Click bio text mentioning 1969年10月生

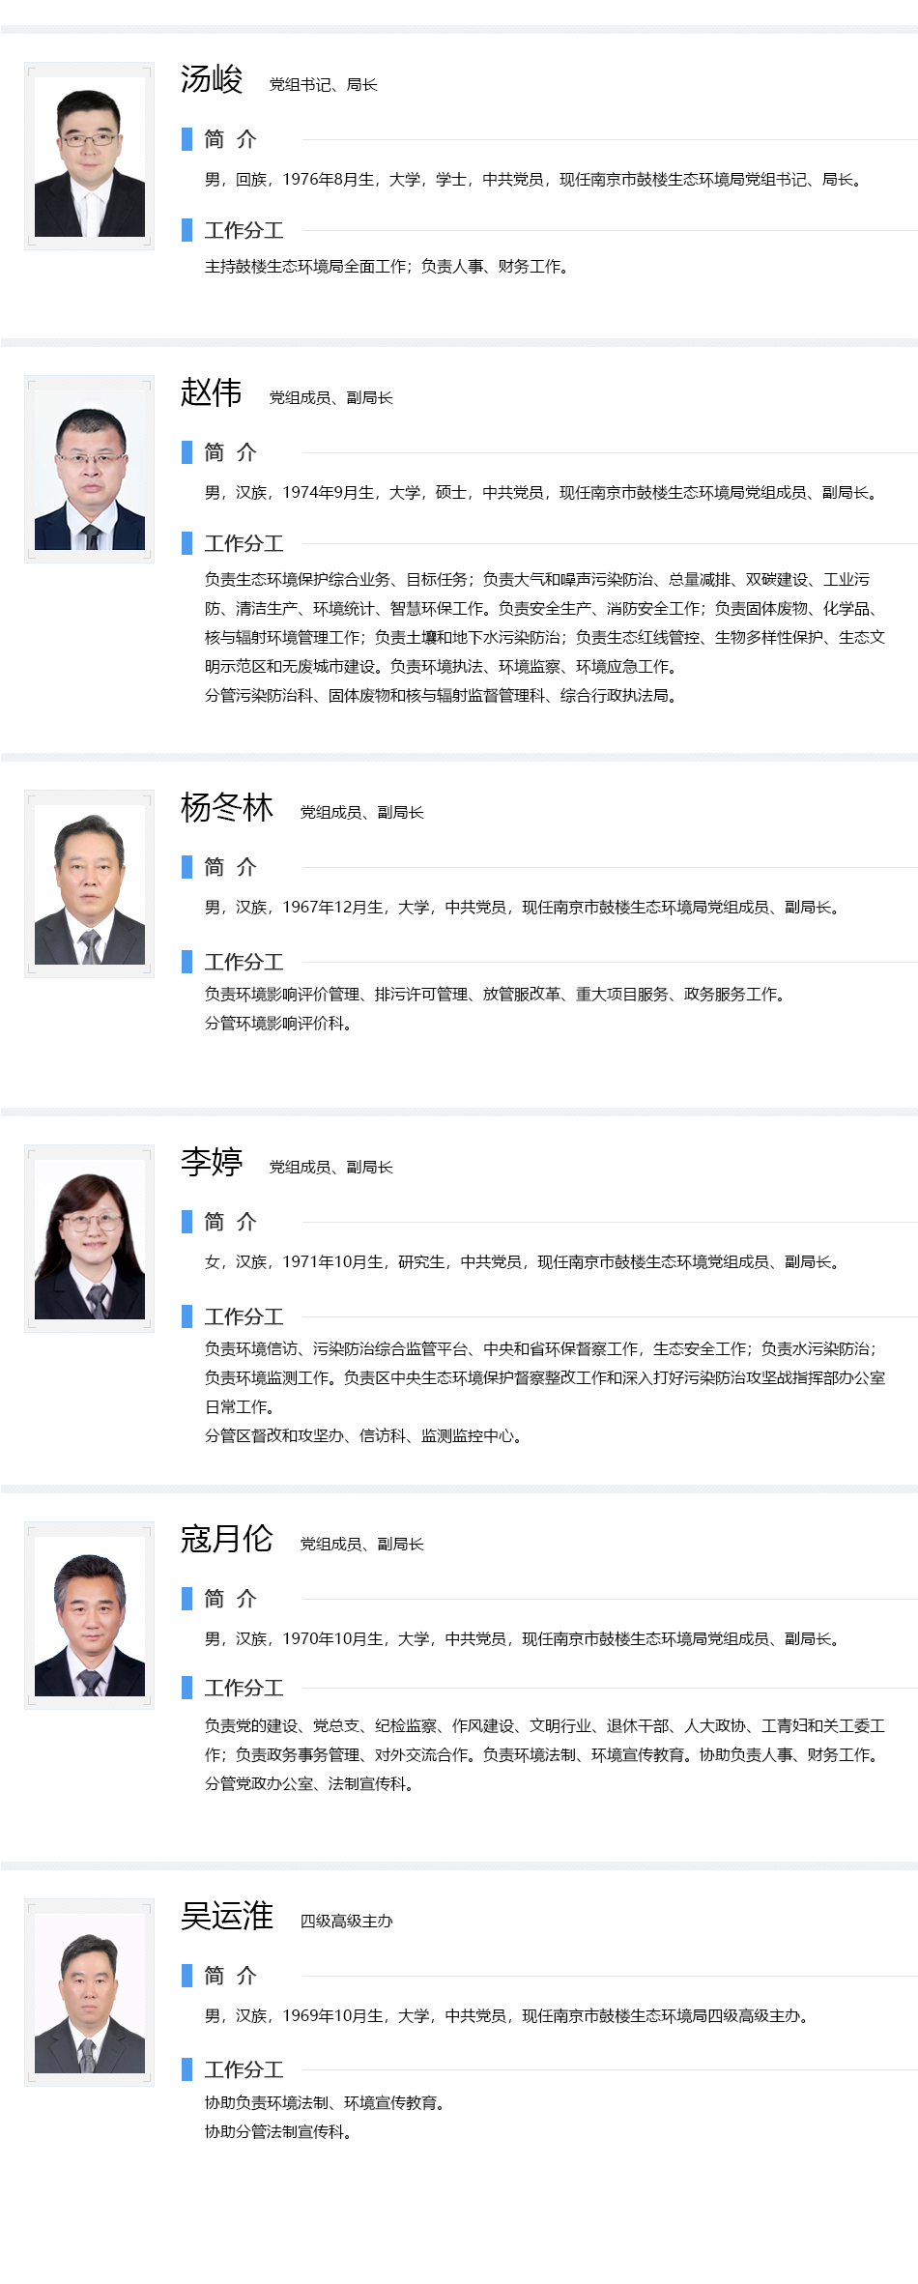pyautogui.click(x=506, y=2016)
